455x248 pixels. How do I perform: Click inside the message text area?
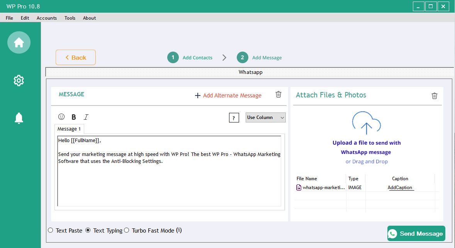point(169,171)
